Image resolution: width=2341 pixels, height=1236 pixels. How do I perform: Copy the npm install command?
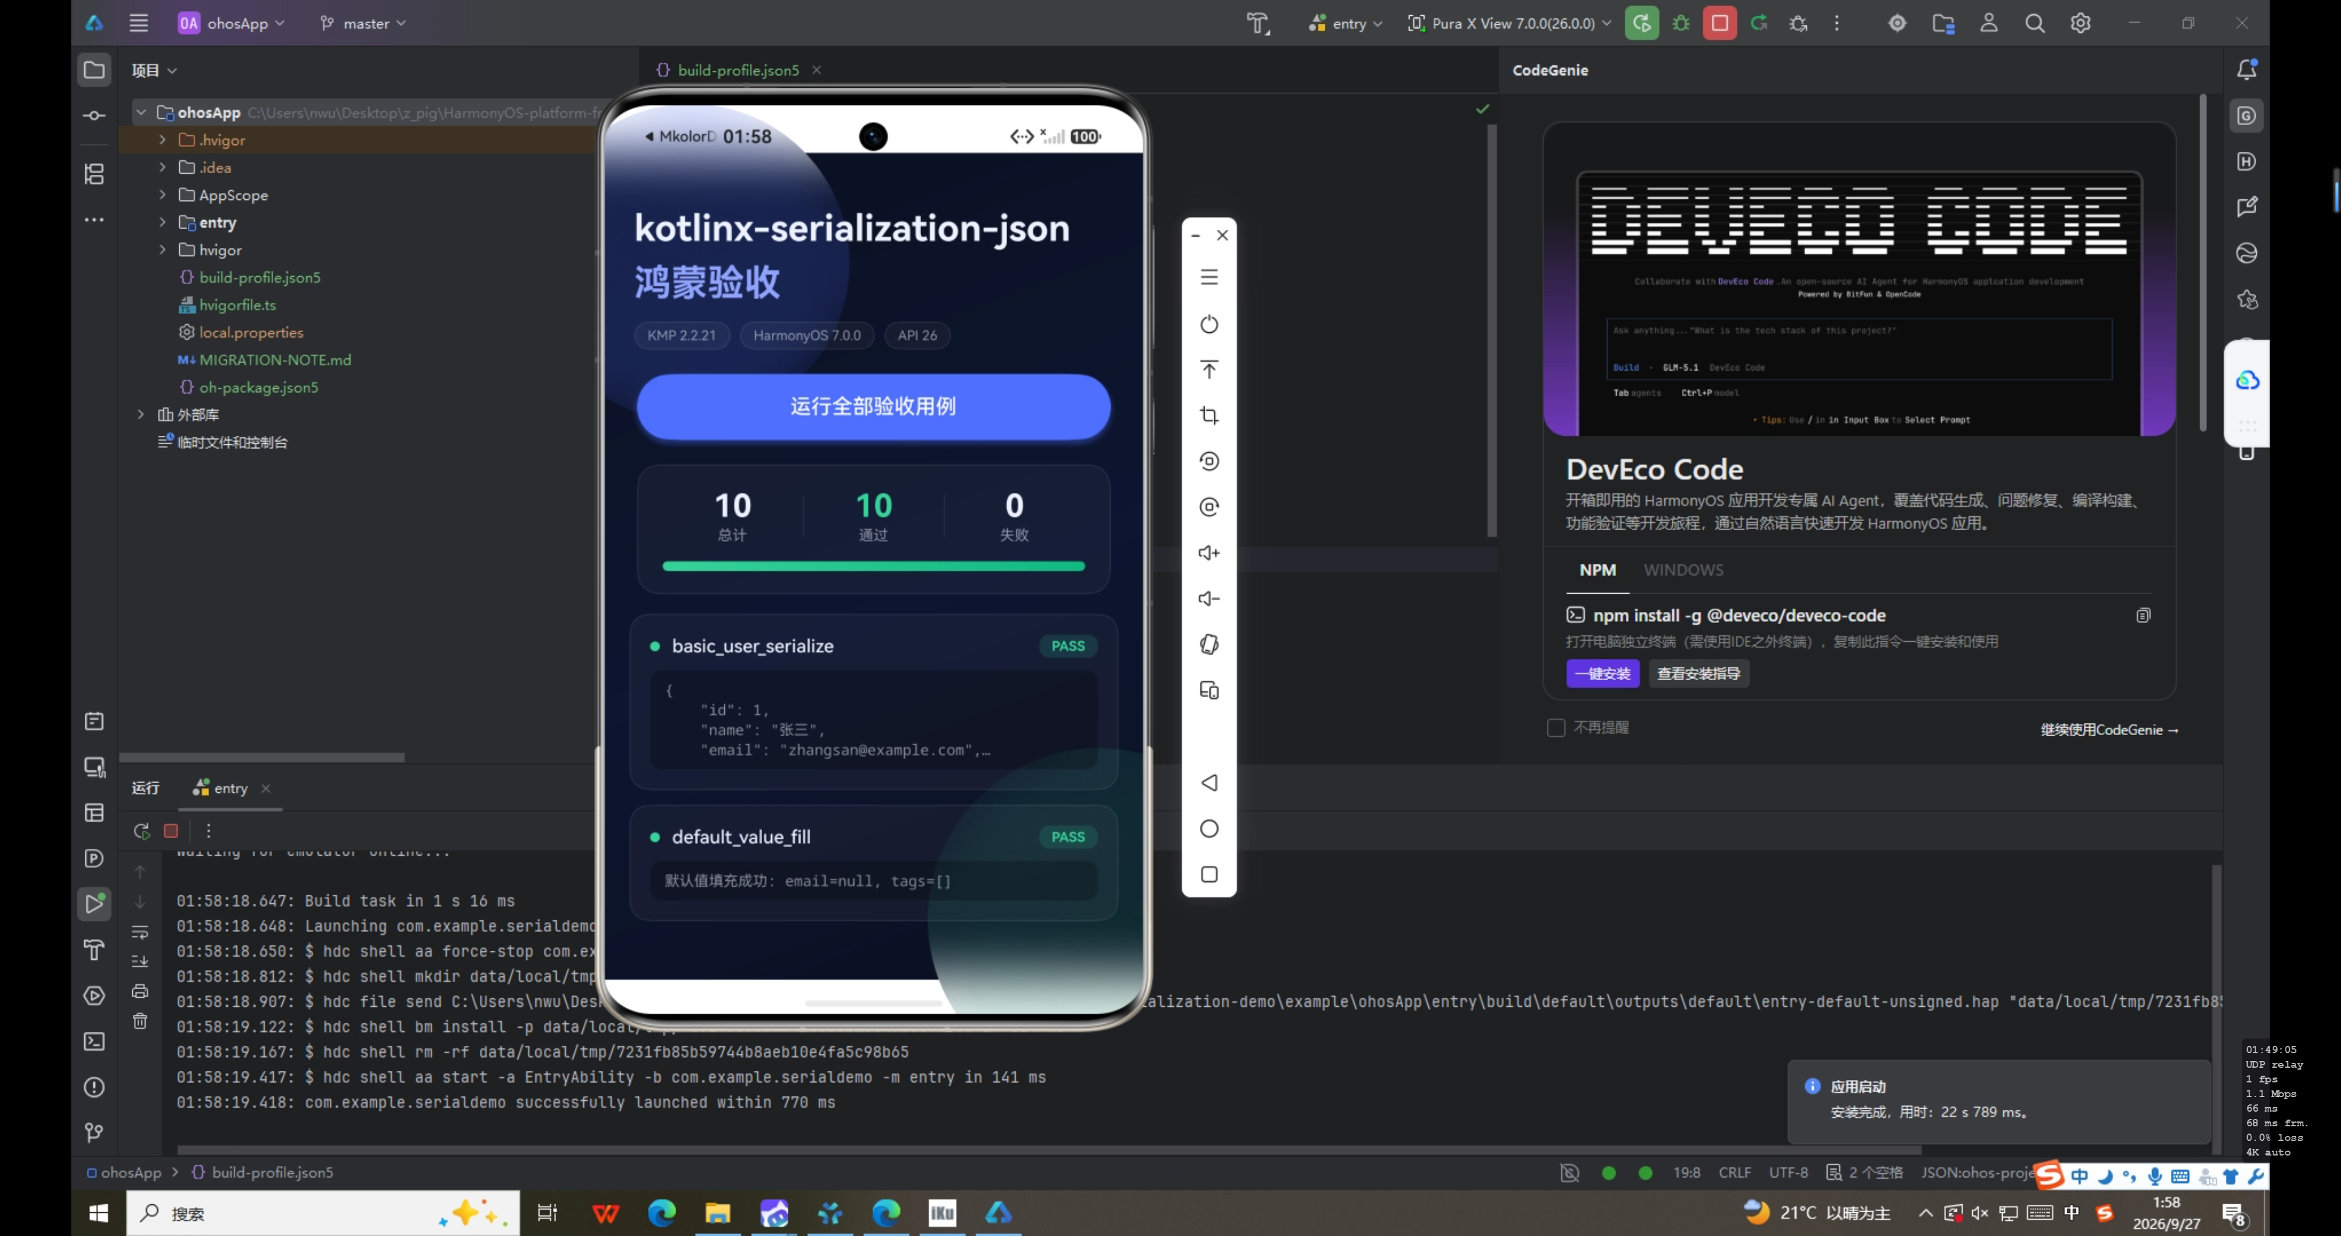2143,616
